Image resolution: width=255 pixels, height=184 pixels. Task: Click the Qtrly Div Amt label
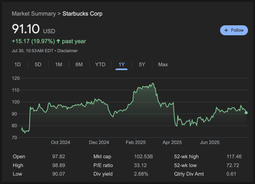pos(189,174)
